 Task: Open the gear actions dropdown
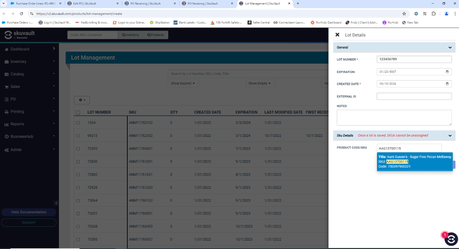tap(82, 100)
